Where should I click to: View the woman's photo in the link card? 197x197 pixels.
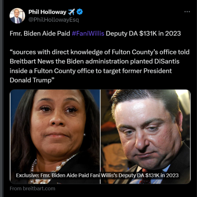tap(55, 137)
